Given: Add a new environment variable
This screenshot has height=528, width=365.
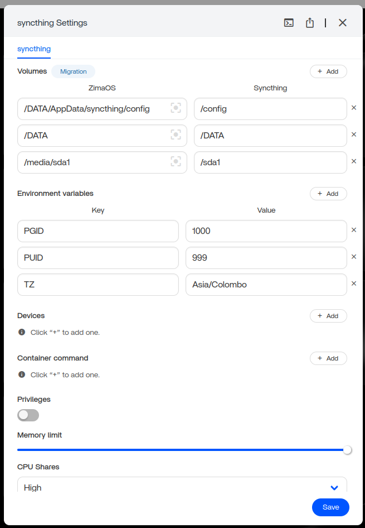Looking at the screenshot, I should coord(328,194).
